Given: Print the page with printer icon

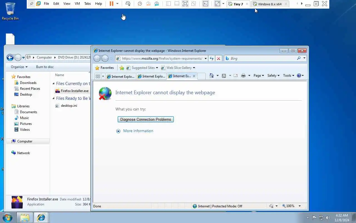Looking at the screenshot, I should (x=243, y=76).
